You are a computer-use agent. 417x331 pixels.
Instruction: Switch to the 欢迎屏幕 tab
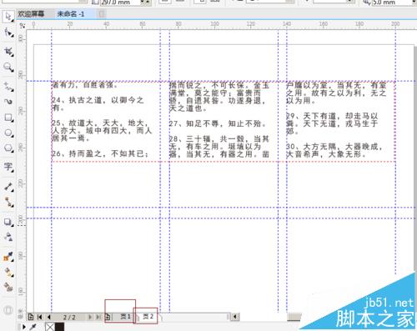pos(31,13)
